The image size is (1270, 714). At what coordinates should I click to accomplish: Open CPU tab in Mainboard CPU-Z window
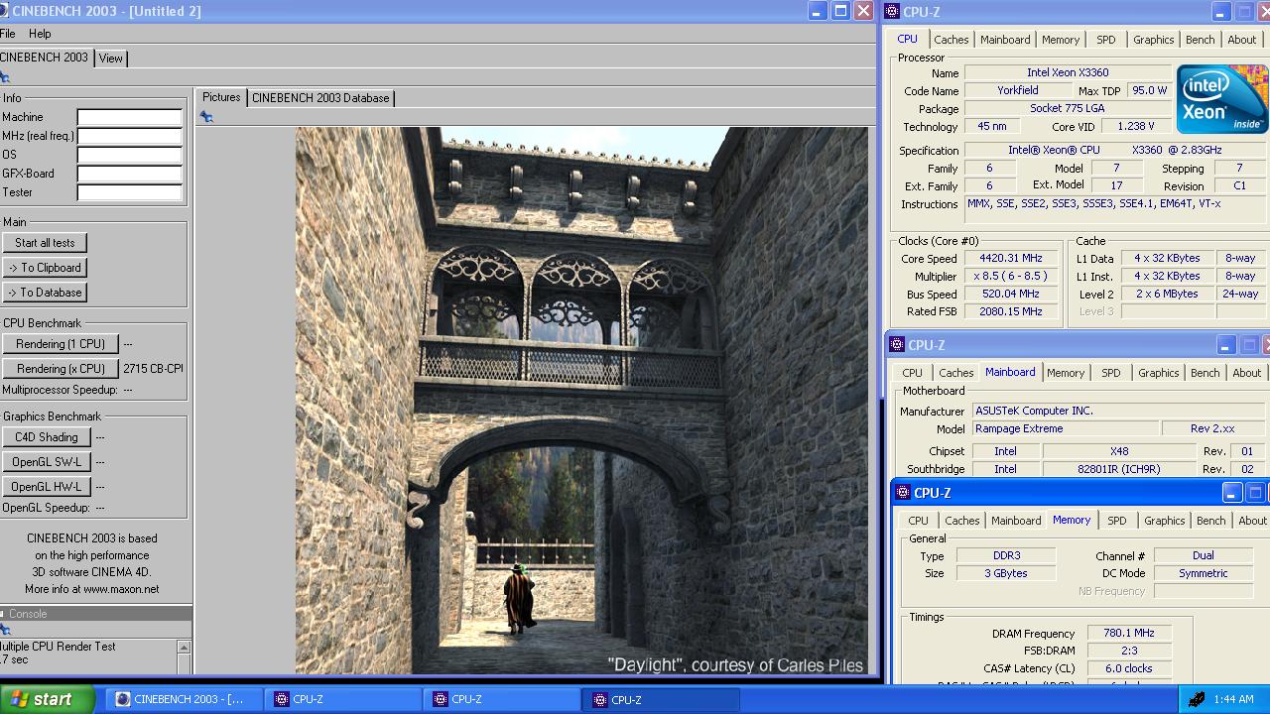tap(912, 373)
